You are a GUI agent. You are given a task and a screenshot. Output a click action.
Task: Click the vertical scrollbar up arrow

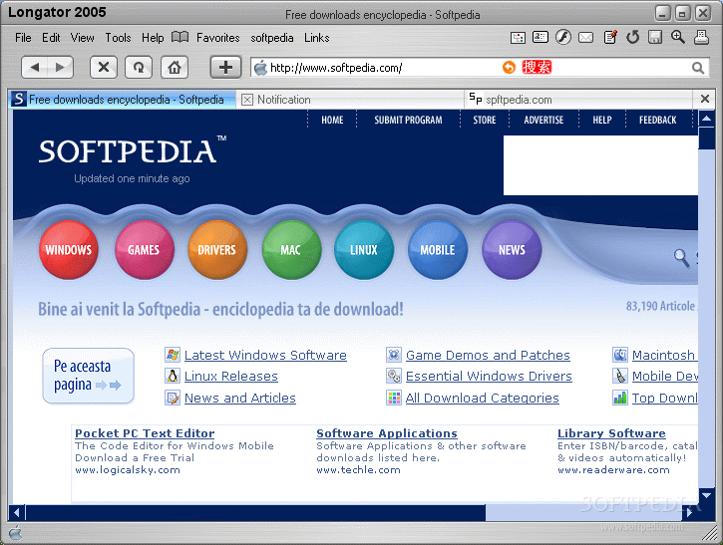point(706,119)
